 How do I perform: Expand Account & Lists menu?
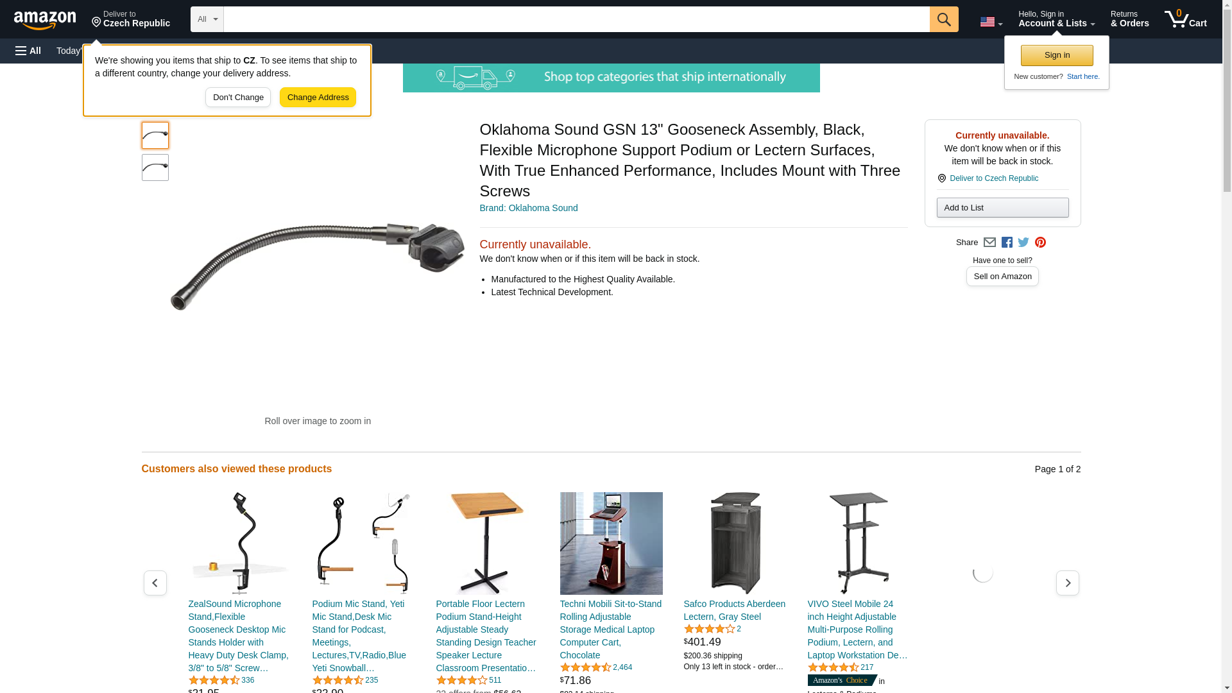point(1056,19)
